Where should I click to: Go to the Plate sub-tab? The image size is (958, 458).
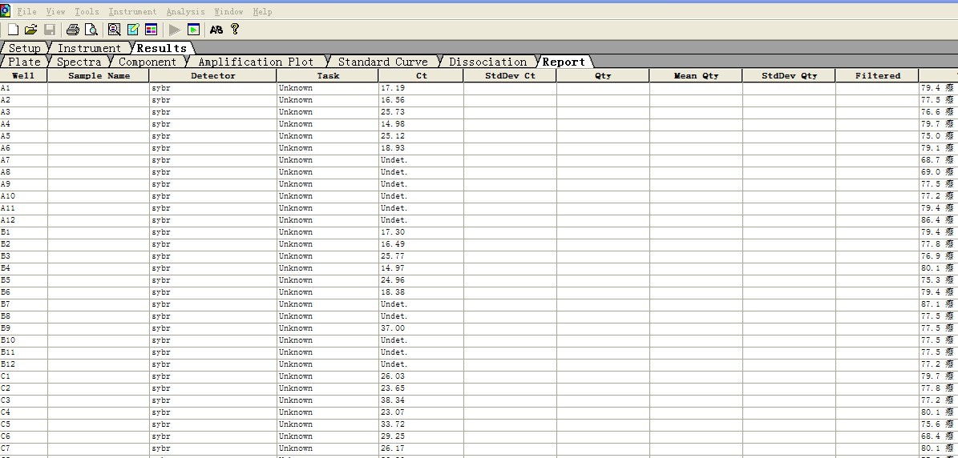coord(24,62)
